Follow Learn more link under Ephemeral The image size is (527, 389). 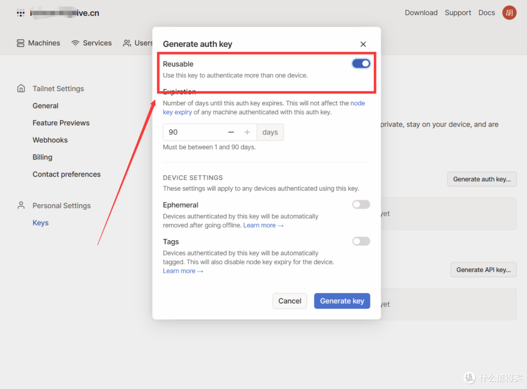coord(263,225)
